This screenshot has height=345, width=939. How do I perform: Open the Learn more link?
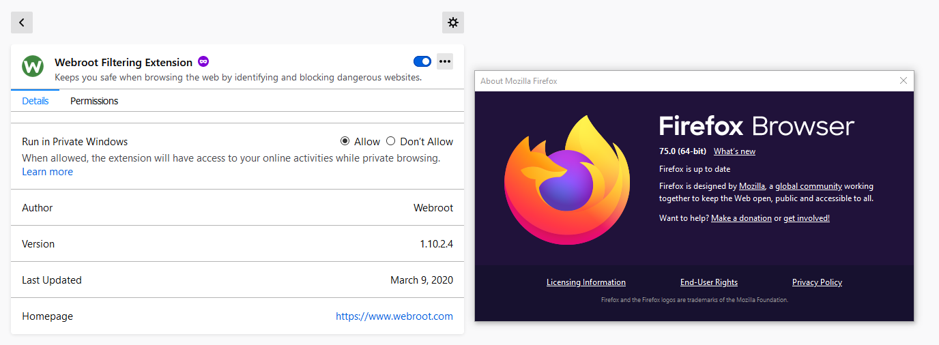pos(47,172)
